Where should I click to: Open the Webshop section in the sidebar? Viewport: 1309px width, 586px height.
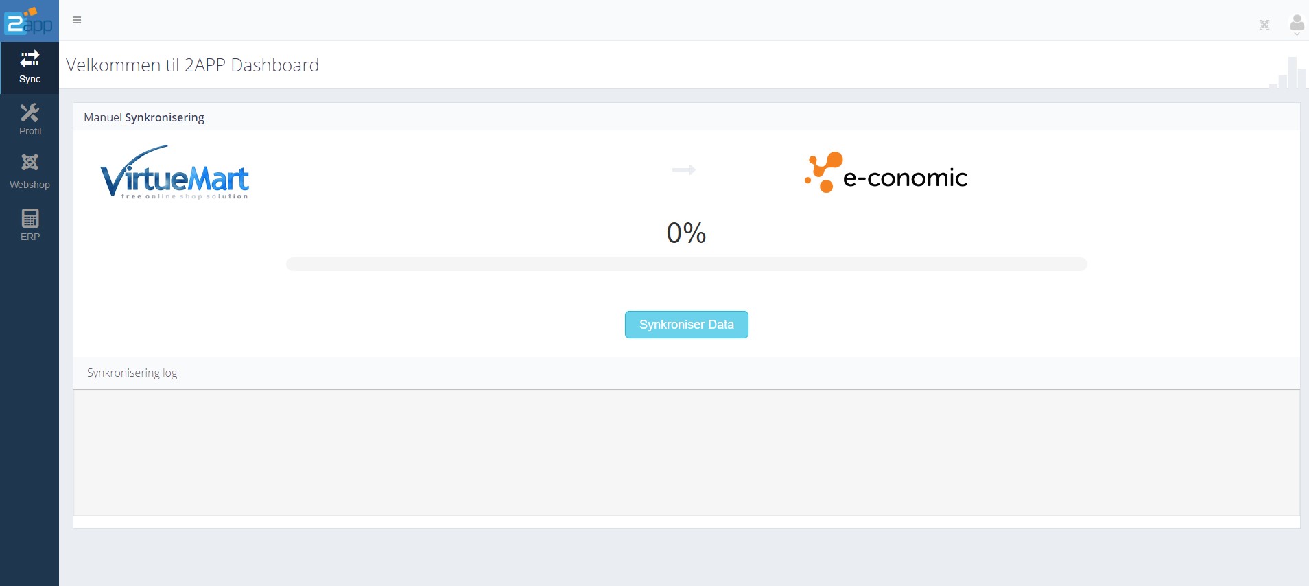(x=30, y=172)
